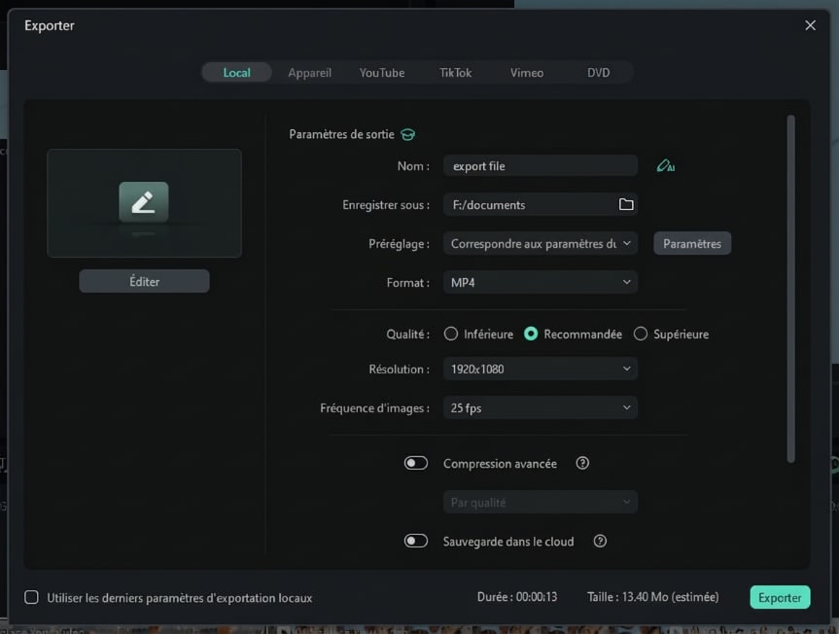Open the folder browser for save location
839x634 pixels.
point(626,204)
